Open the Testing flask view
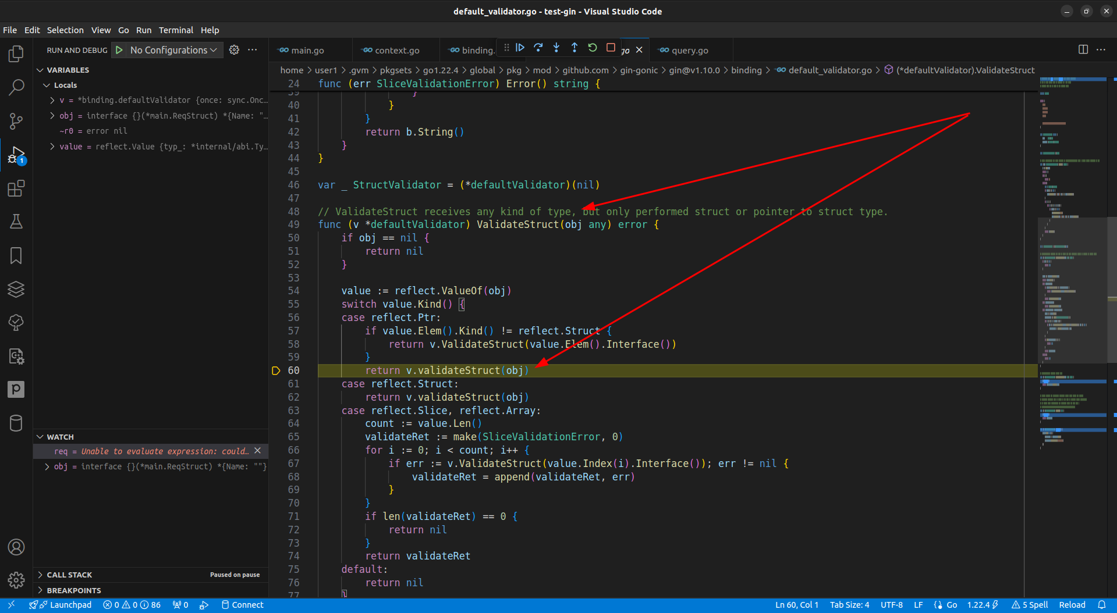The height and width of the screenshot is (613, 1117). pos(16,222)
